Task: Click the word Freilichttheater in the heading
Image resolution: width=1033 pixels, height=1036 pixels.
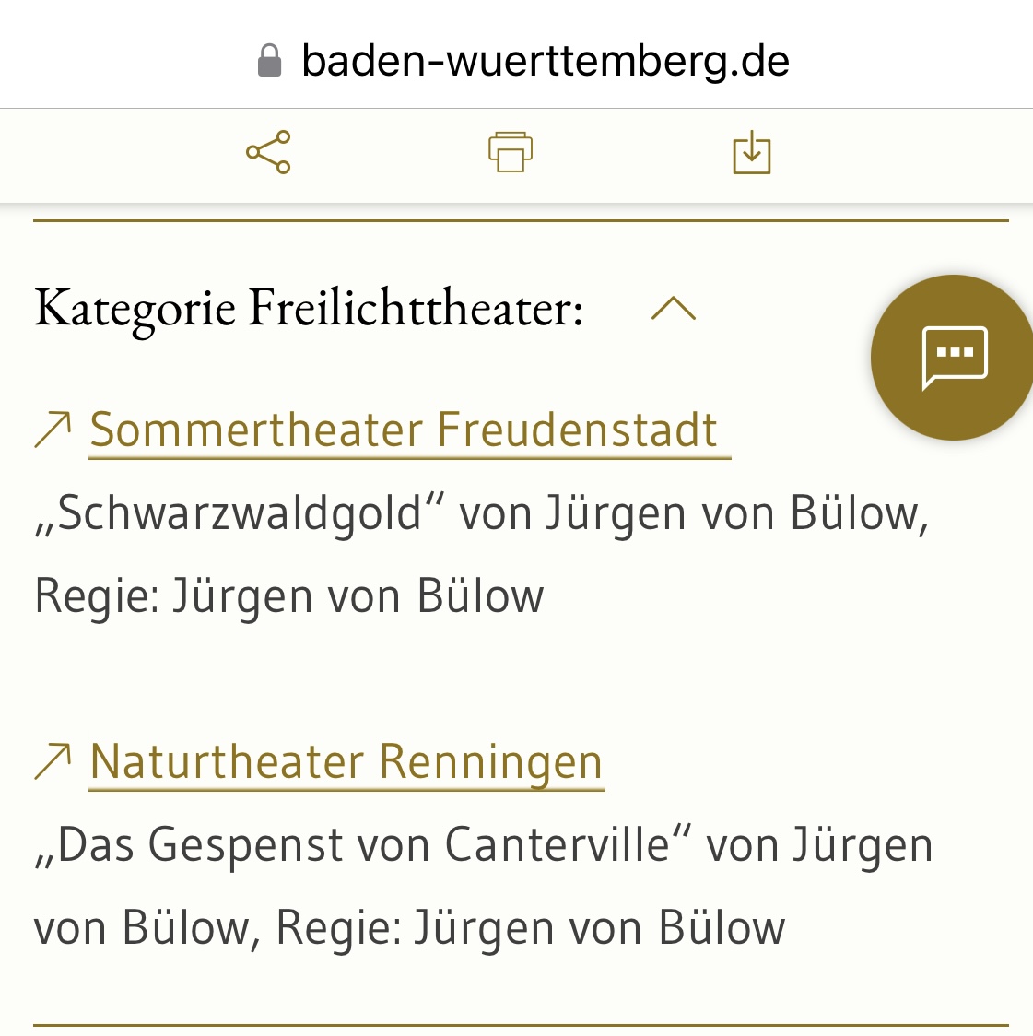Action: [416, 308]
